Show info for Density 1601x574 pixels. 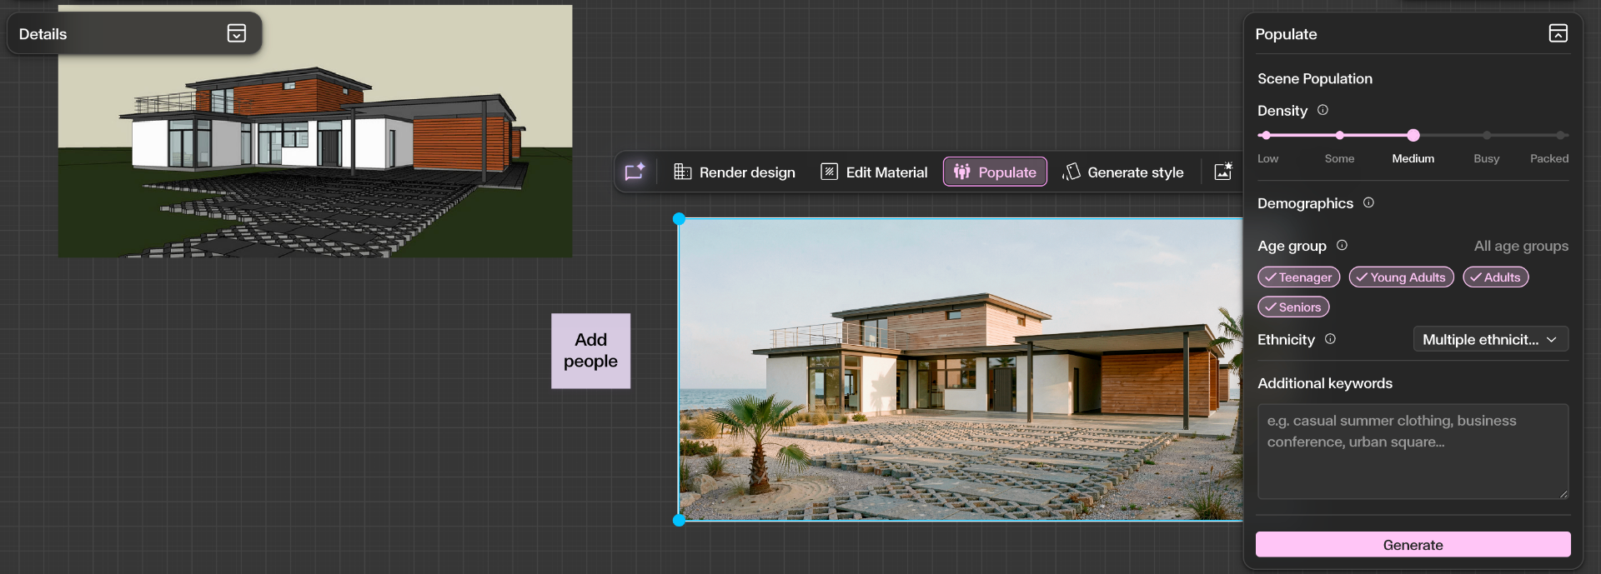[1322, 110]
